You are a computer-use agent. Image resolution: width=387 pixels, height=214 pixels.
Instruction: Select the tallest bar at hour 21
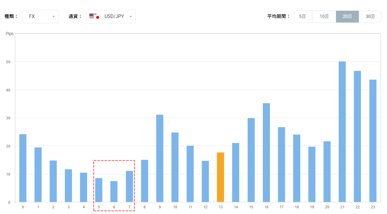342,132
